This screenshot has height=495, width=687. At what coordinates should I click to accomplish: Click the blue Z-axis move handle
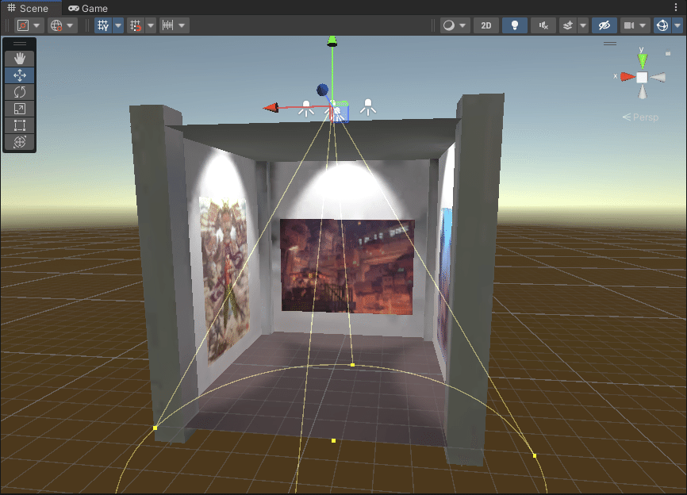(322, 90)
